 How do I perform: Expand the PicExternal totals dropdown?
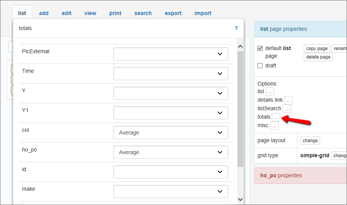[170, 54]
